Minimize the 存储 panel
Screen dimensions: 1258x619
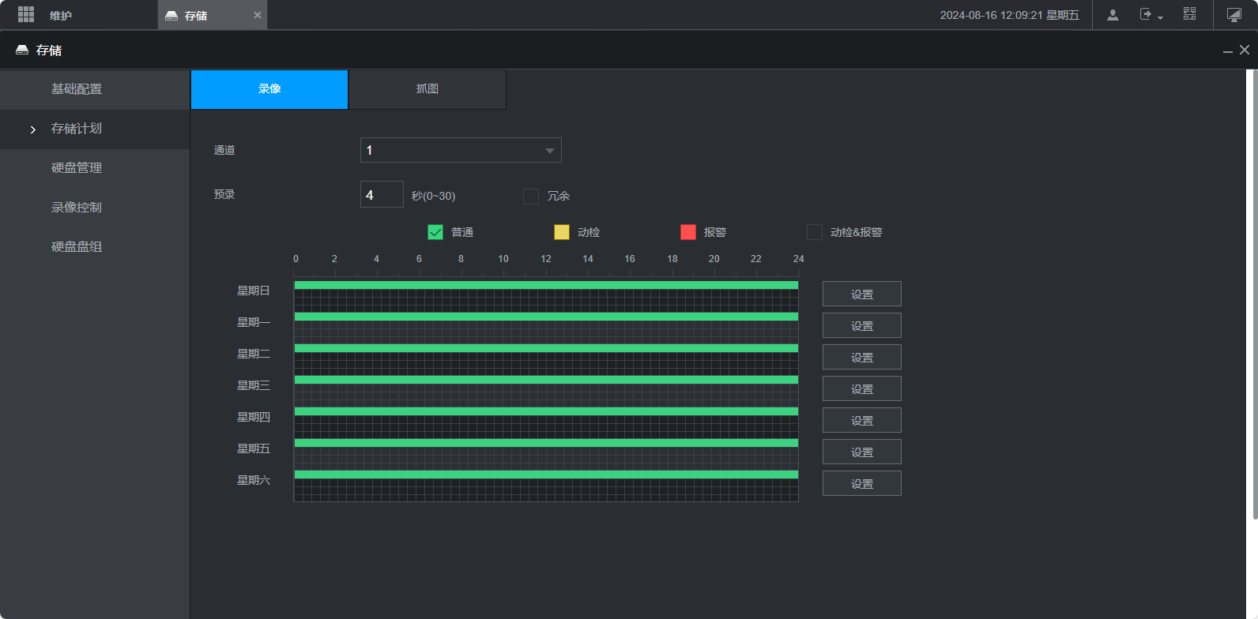pos(1227,51)
